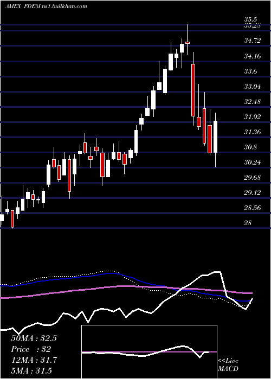Click the 12MA : 31.7 readout
This screenshot has width=271, height=379.
click(x=34, y=360)
